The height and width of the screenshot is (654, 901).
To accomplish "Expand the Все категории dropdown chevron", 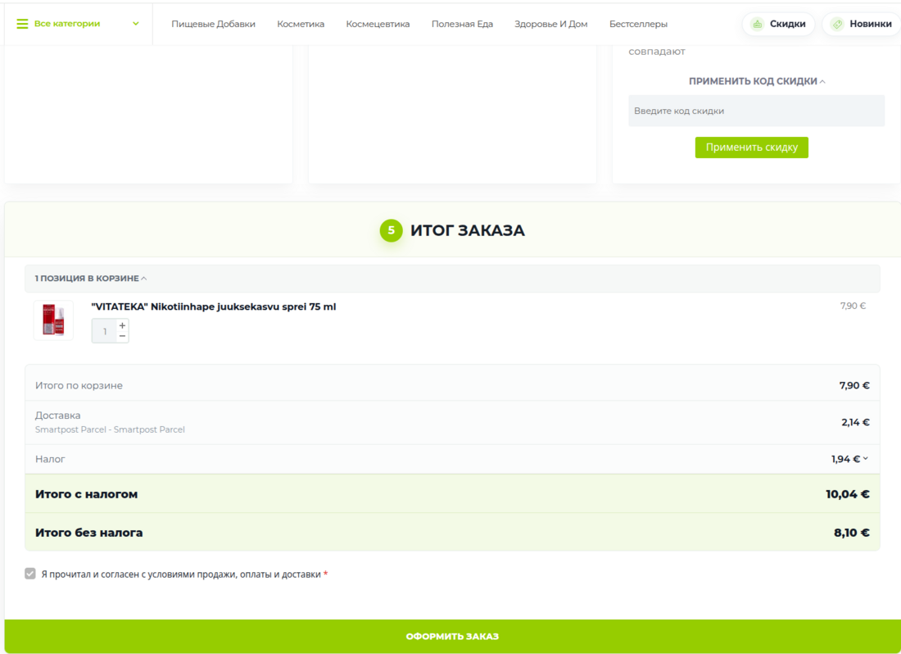I will pos(136,24).
